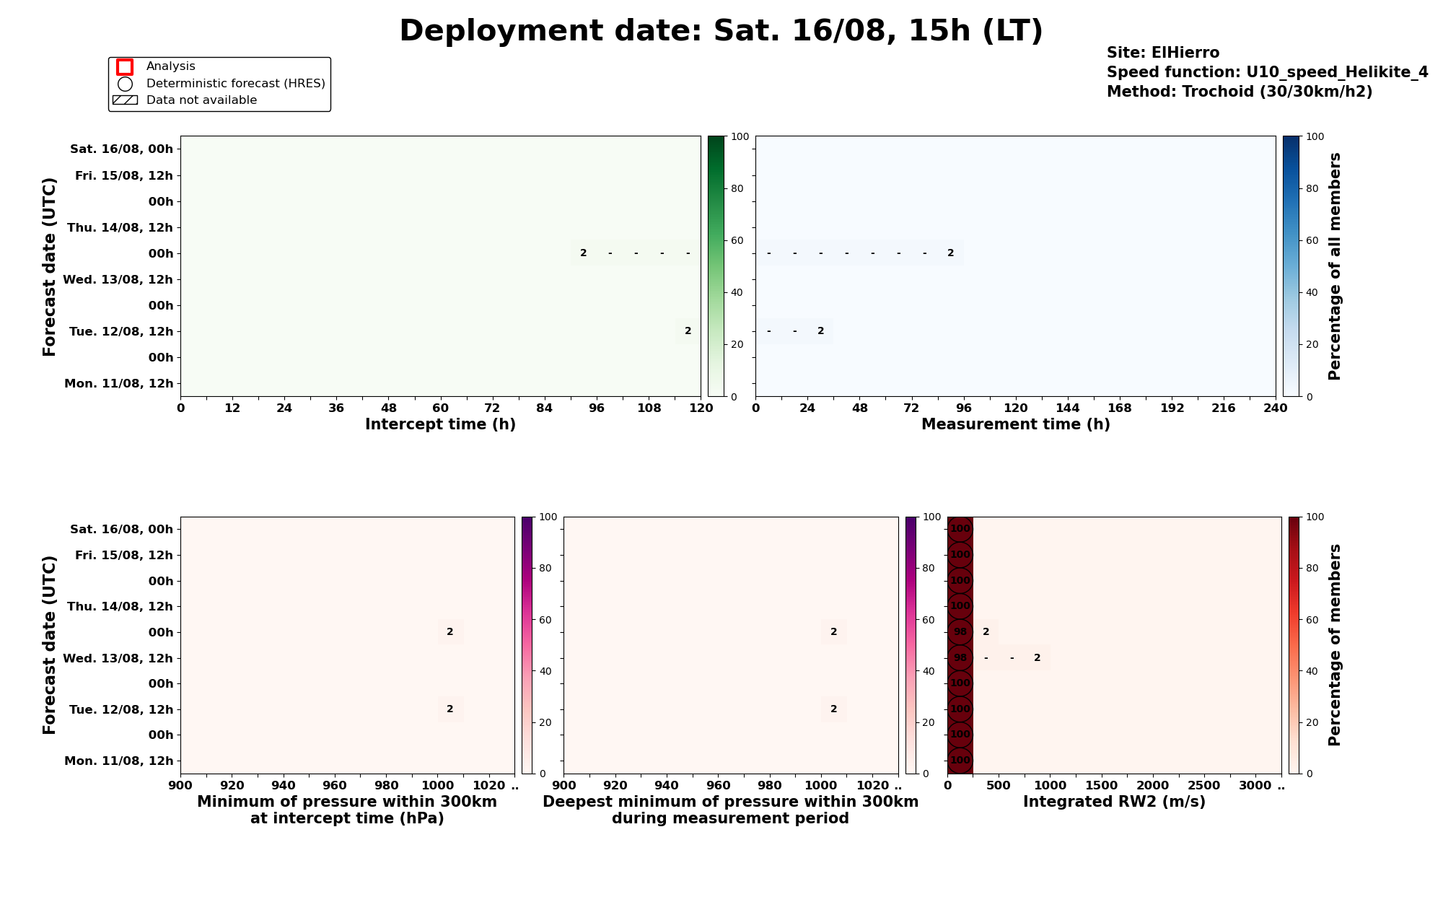The image size is (1443, 902).
Task: Click the 100 circle on bottom Sat. 16/08, 00h row
Action: coord(960,529)
